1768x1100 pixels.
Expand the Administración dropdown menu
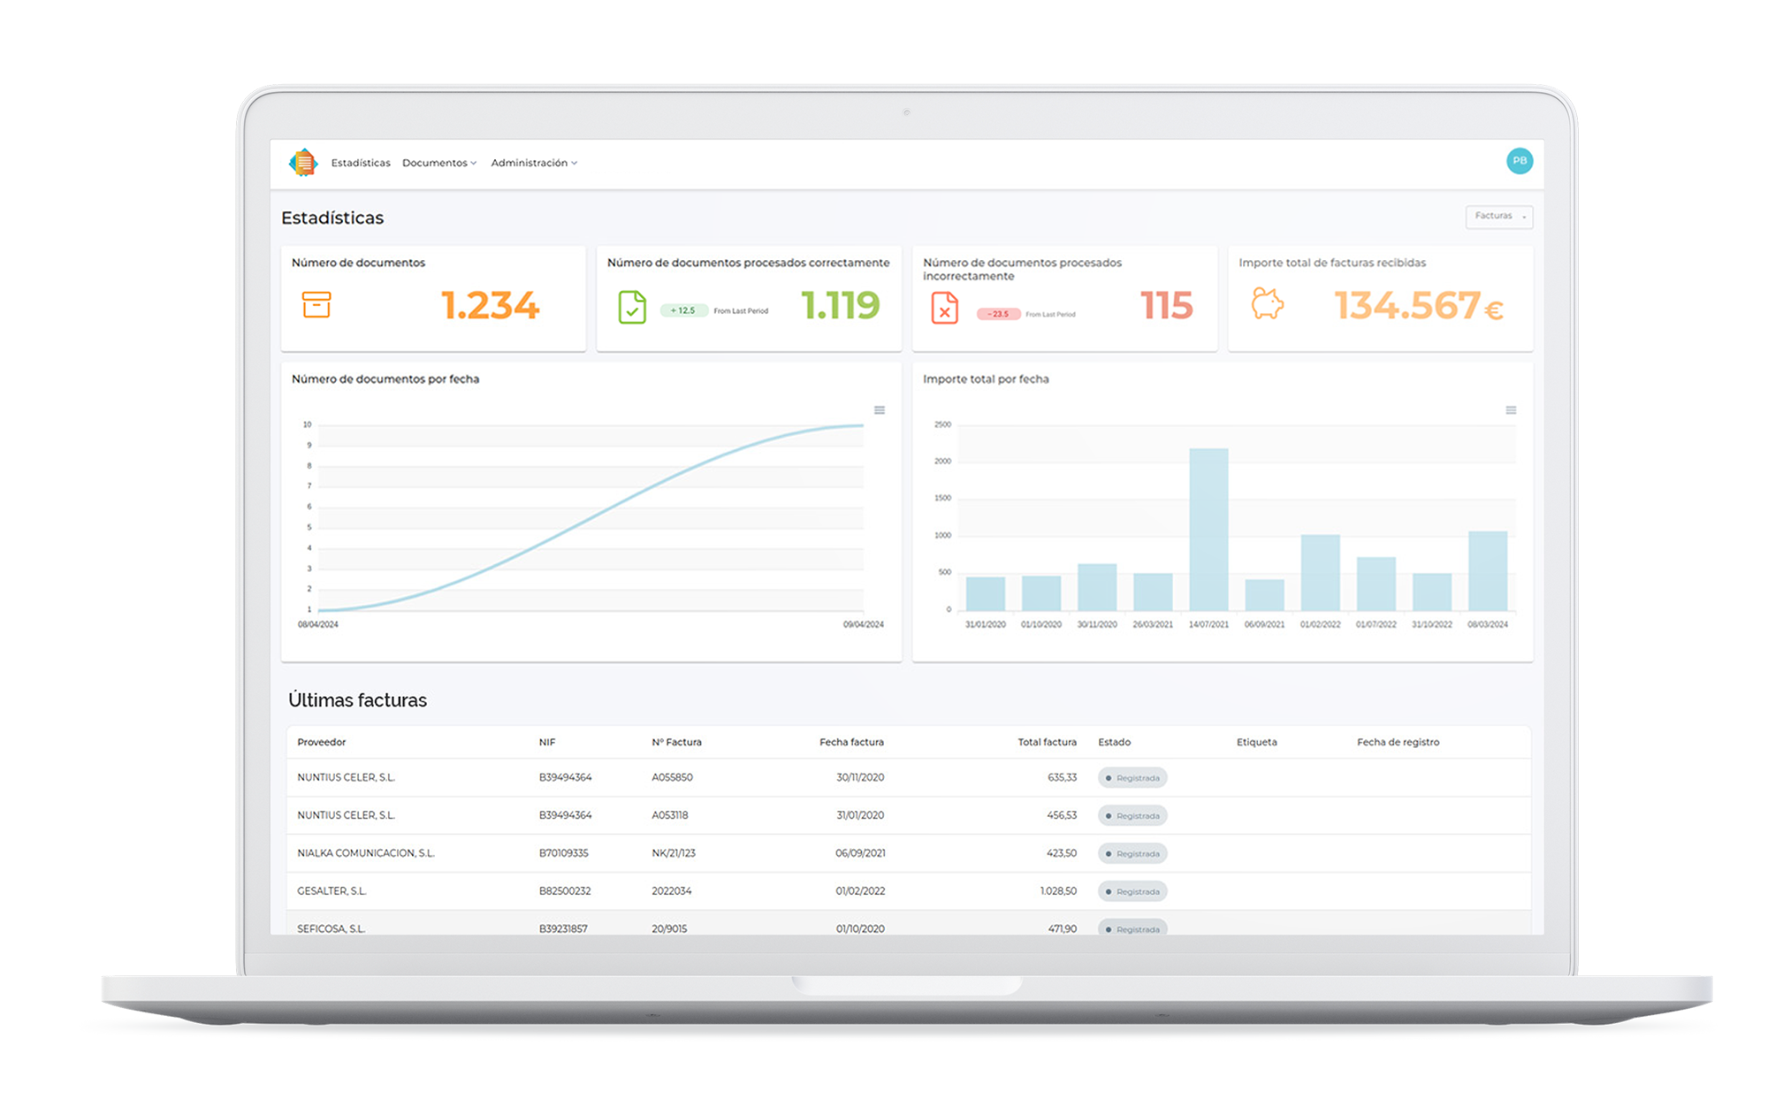pos(534,163)
